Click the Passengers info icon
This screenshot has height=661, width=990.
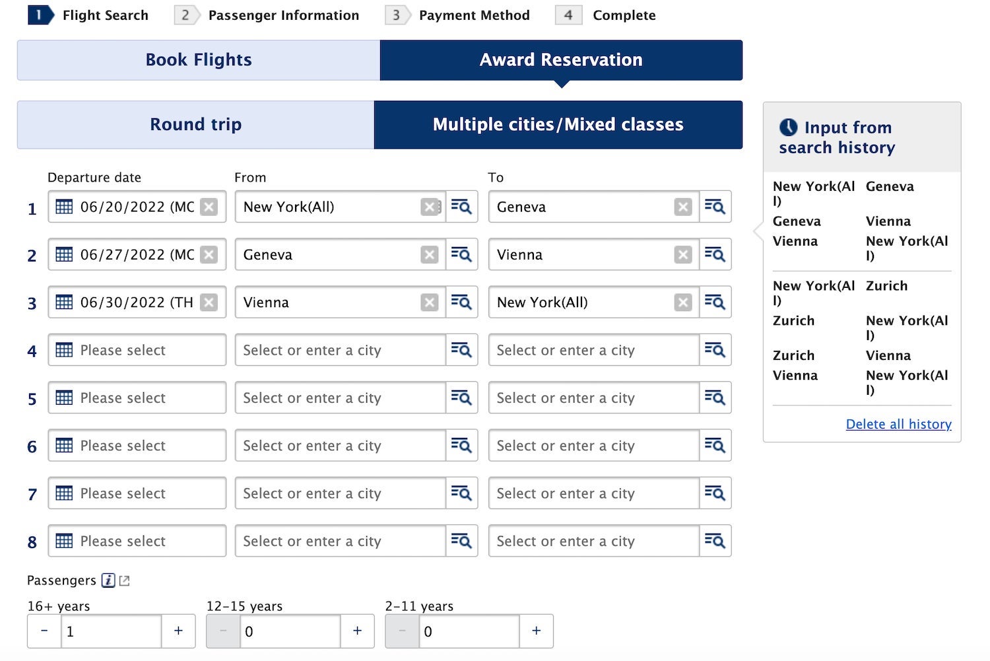coord(107,580)
